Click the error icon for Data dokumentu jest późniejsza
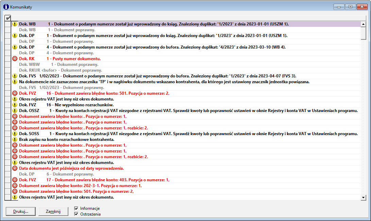This screenshot has height=221, width=371. [x=15, y=168]
